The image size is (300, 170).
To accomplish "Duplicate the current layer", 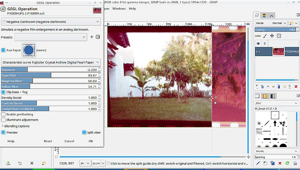I will tap(279, 87).
